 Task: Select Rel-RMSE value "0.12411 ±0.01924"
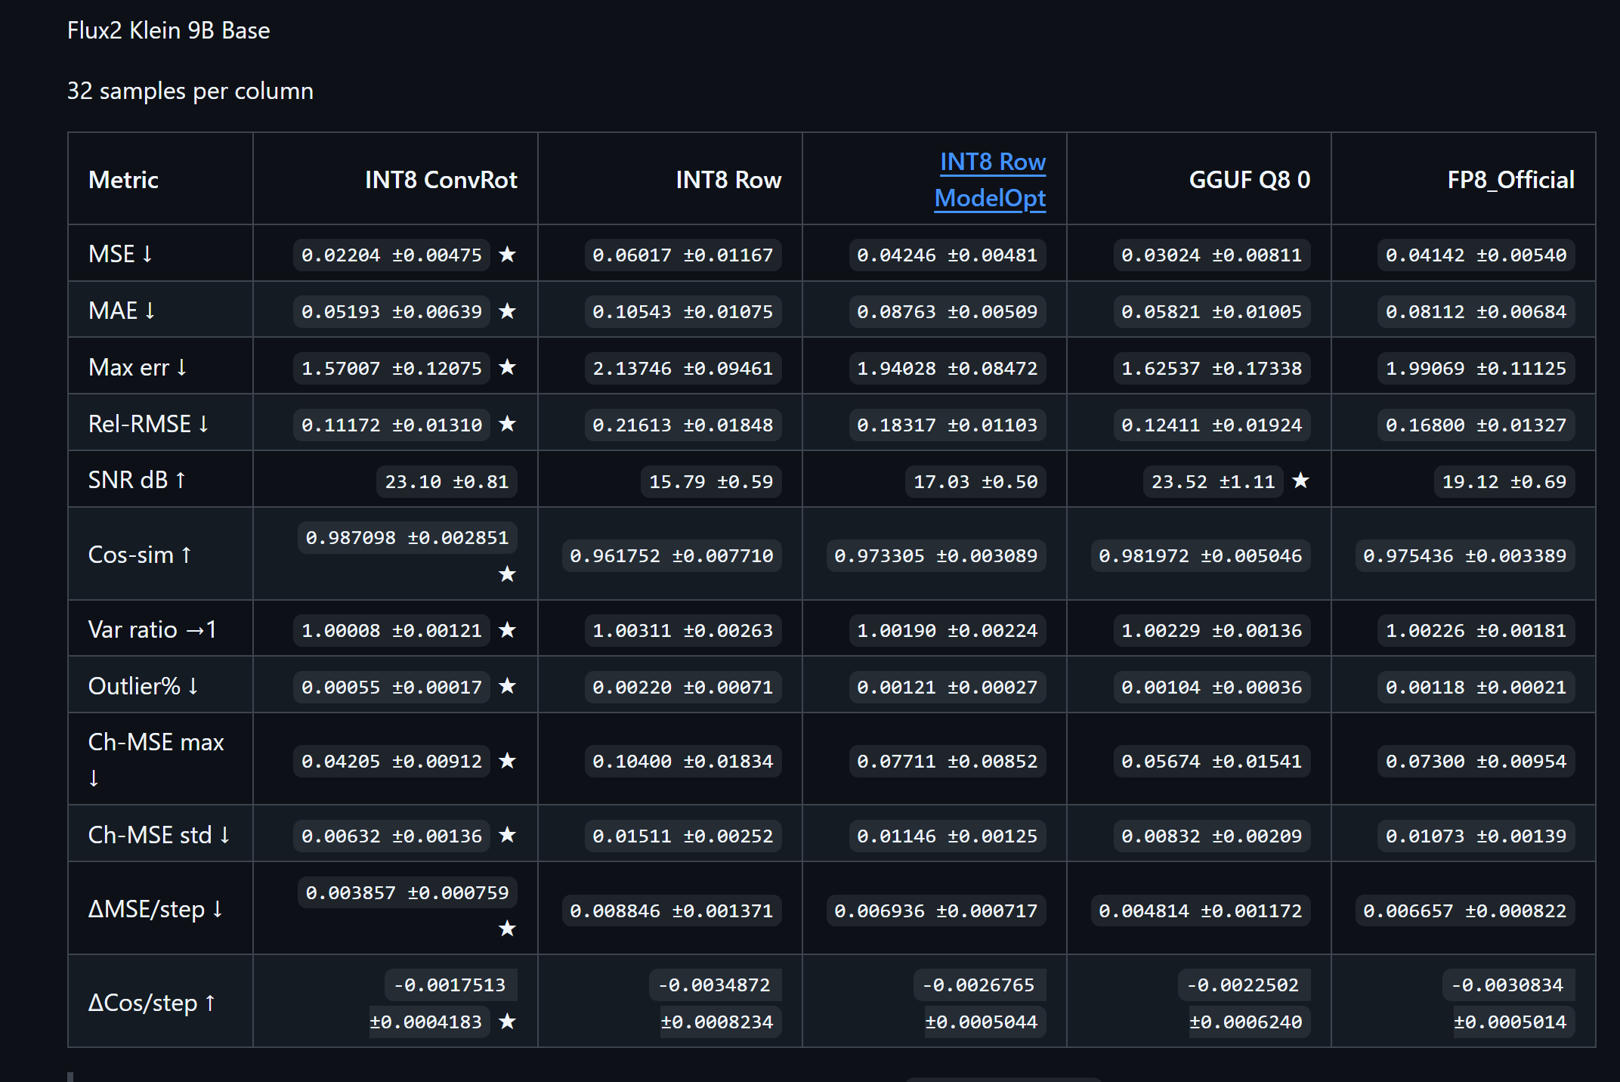pyautogui.click(x=1212, y=425)
